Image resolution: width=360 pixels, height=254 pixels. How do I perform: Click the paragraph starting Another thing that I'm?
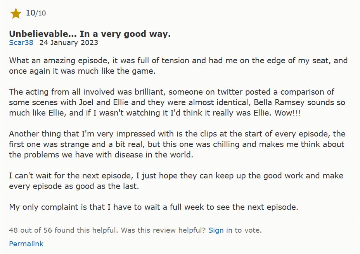(x=177, y=144)
